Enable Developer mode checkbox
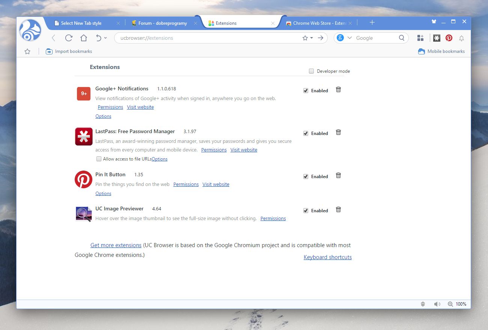Viewport: 488px width, 330px height. tap(311, 71)
